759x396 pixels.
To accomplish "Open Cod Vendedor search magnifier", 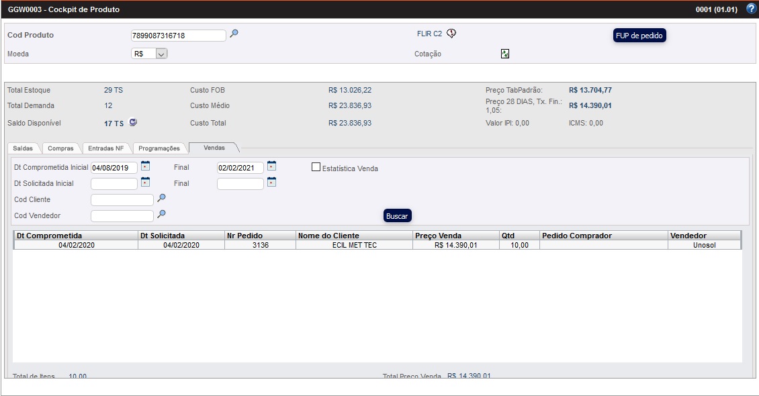I will (x=161, y=214).
